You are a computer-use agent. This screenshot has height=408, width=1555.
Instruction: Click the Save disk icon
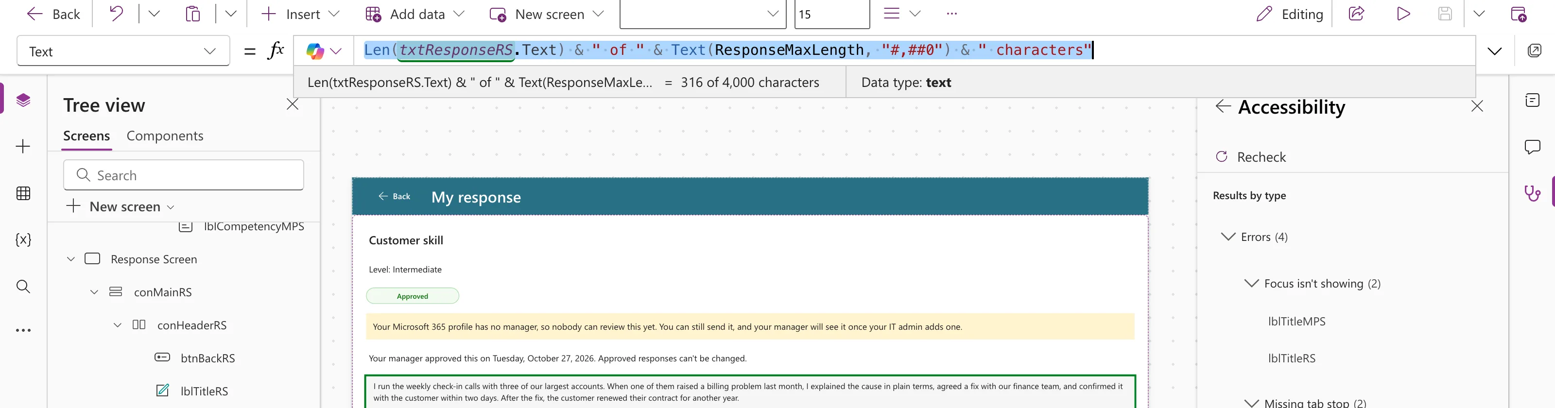[1445, 14]
